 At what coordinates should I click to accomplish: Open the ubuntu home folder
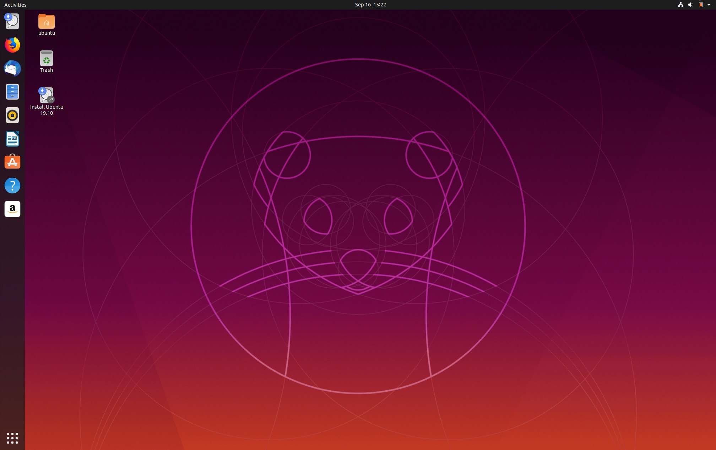click(x=46, y=21)
